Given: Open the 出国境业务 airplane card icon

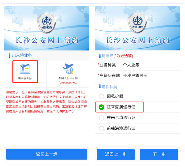Looking at the screenshot, I should [x=25, y=69].
